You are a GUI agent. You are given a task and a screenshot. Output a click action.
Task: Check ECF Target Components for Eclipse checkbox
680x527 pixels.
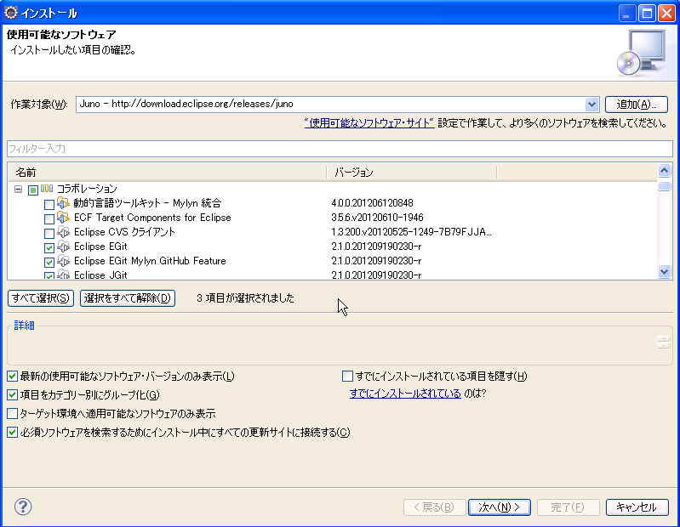49,218
